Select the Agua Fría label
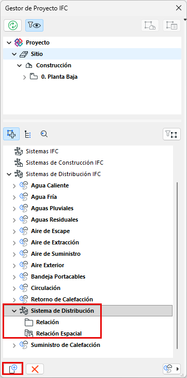 point(44,197)
